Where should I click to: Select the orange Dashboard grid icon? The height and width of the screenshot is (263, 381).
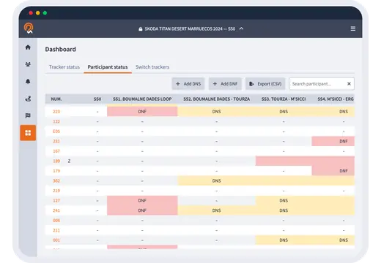[x=28, y=133]
